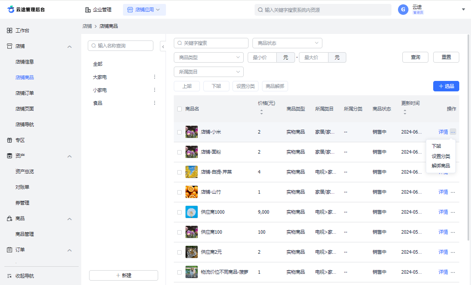Open the 工作台 dashboard icon
Screen dimensions: 471x285
pyautogui.click(x=10, y=30)
